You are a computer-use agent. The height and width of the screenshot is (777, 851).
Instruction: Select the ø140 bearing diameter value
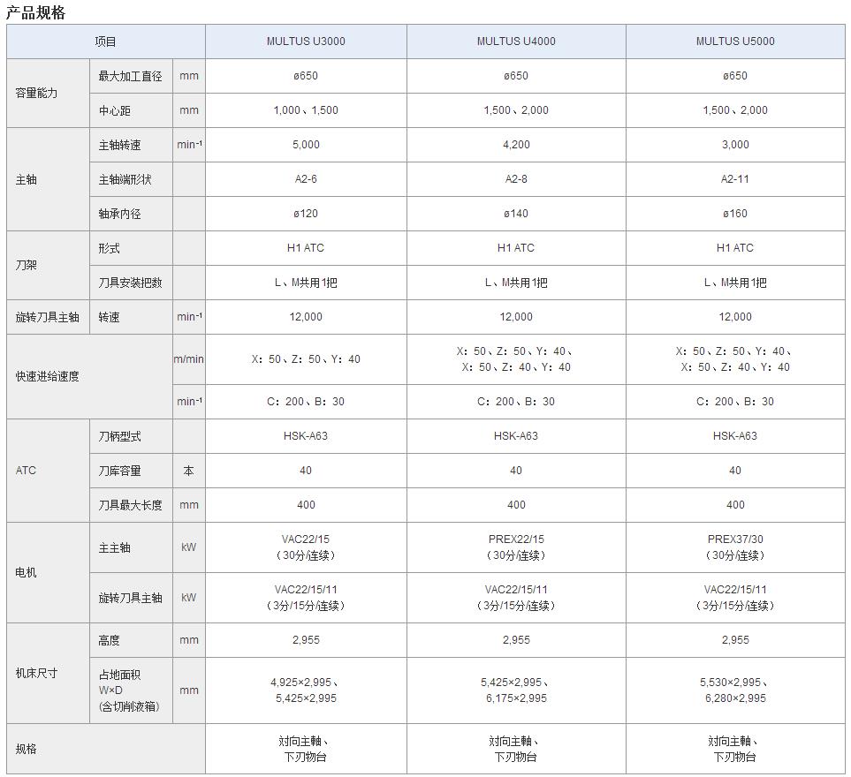coord(516,214)
